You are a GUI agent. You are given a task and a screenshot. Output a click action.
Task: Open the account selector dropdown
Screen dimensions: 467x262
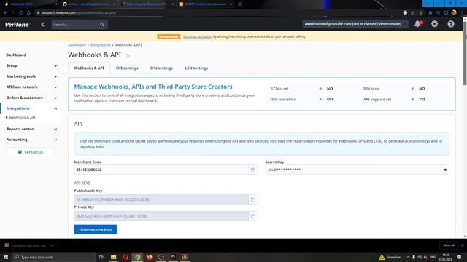[355, 24]
